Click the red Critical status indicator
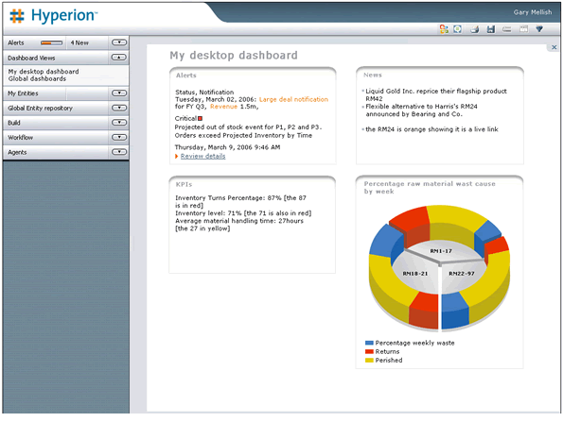 click(x=200, y=119)
